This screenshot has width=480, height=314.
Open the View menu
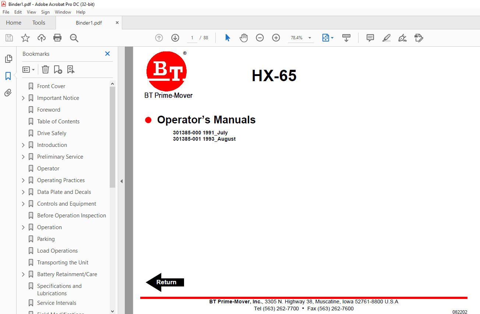(31, 12)
